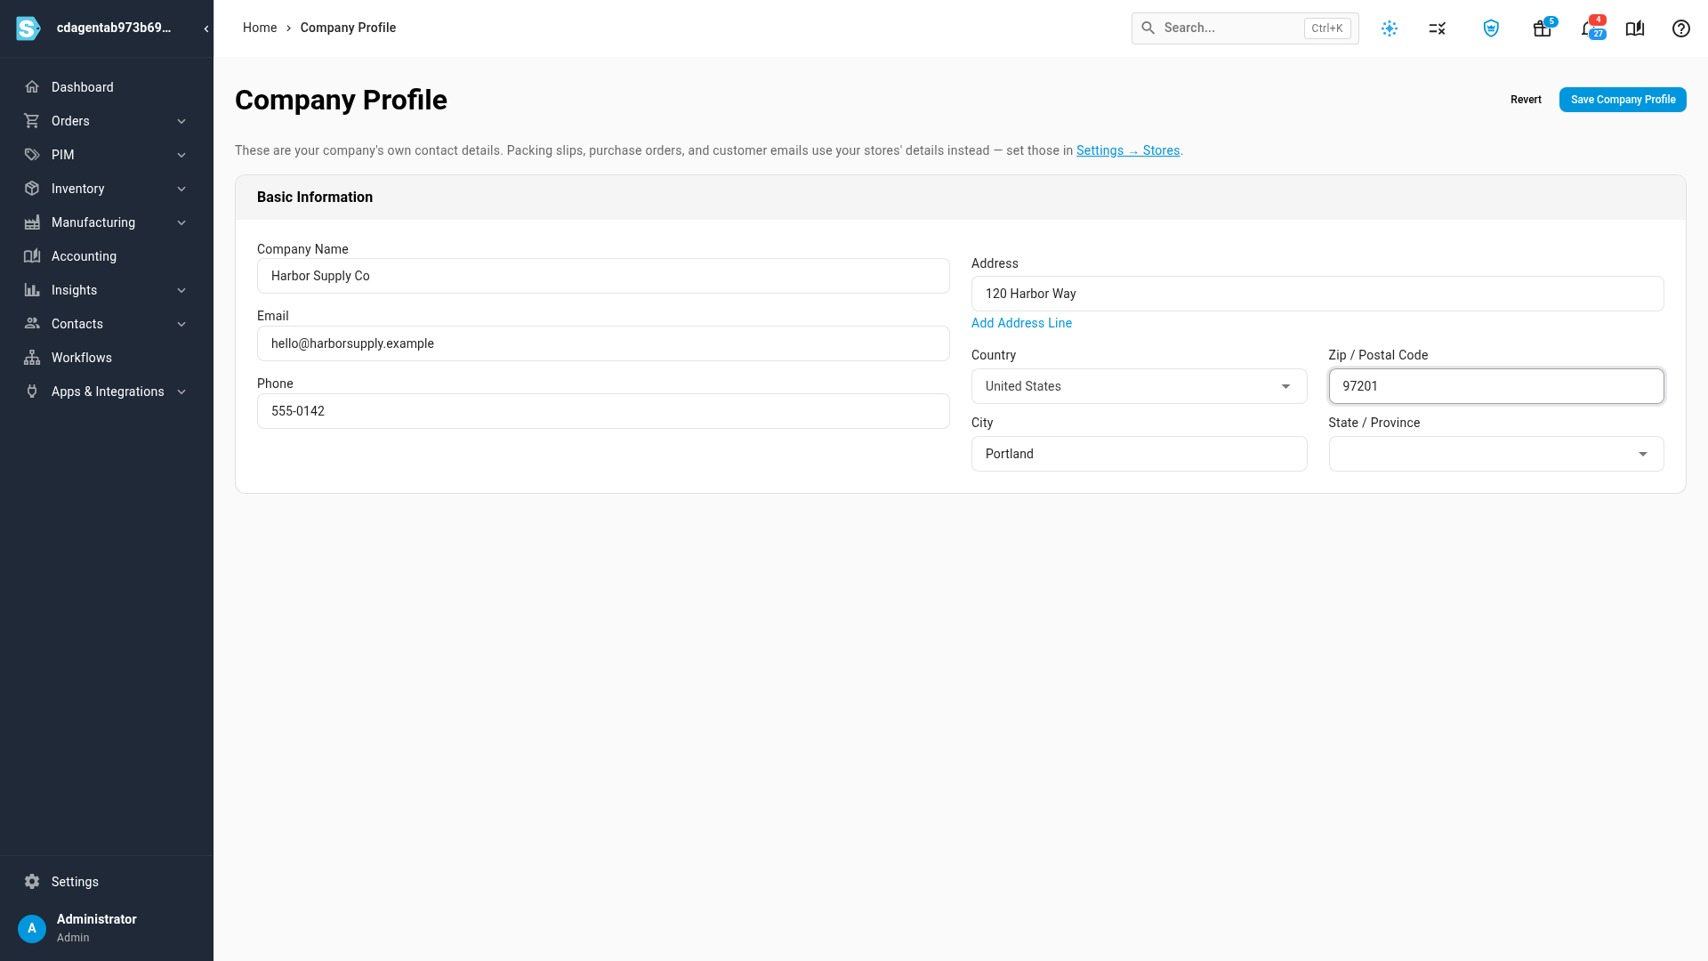Click the Company Name input field
Image resolution: width=1708 pixels, height=961 pixels.
pos(603,276)
